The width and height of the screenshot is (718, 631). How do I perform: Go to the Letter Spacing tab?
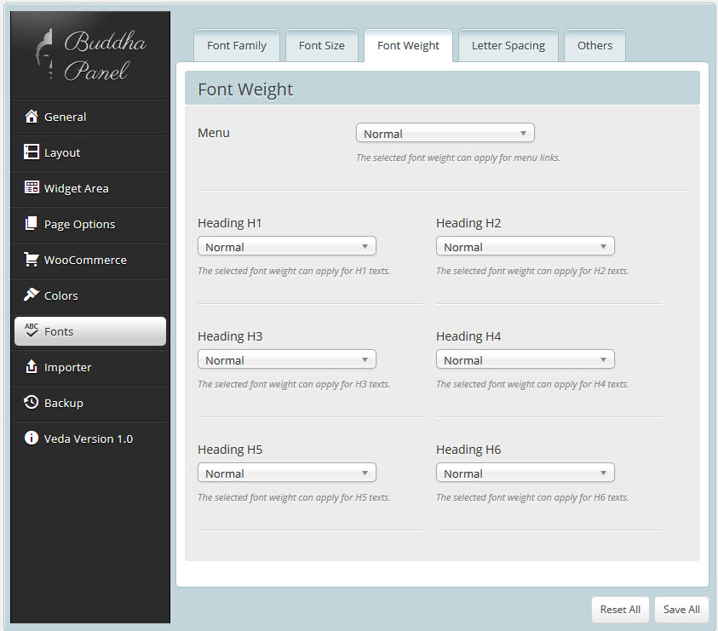pyautogui.click(x=508, y=46)
